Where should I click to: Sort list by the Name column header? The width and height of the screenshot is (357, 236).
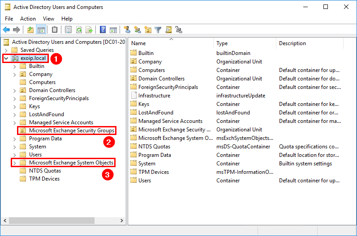(171, 43)
